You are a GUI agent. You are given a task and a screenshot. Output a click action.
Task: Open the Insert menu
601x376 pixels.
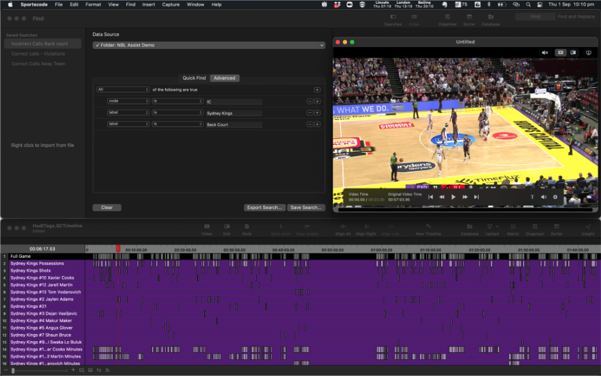148,5
